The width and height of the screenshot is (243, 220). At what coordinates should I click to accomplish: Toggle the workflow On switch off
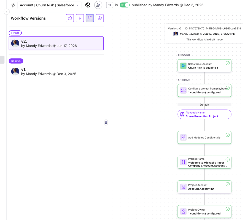125,5
